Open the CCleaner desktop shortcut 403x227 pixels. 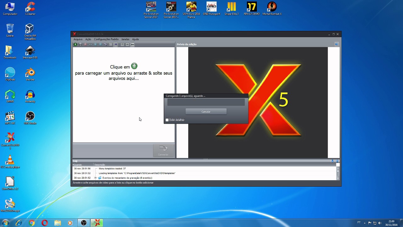click(30, 9)
